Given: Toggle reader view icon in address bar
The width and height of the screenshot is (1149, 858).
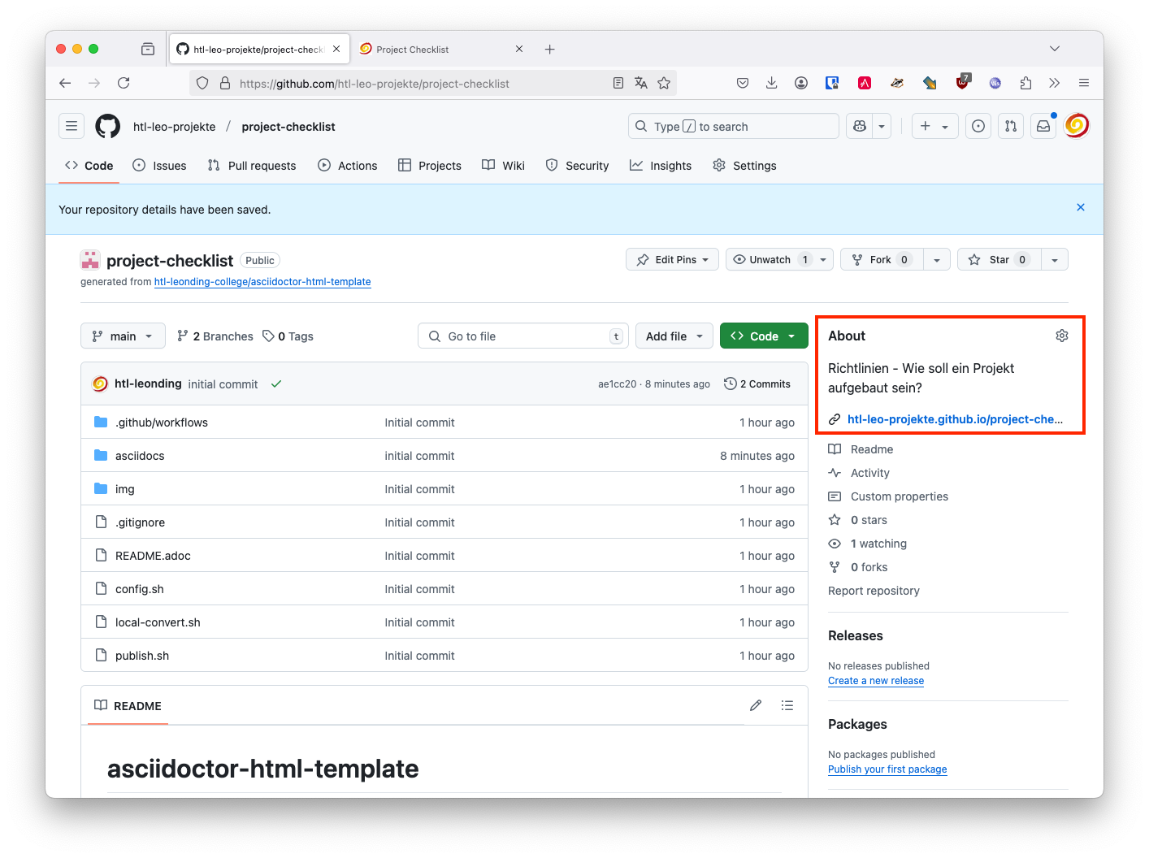Looking at the screenshot, I should [x=618, y=83].
